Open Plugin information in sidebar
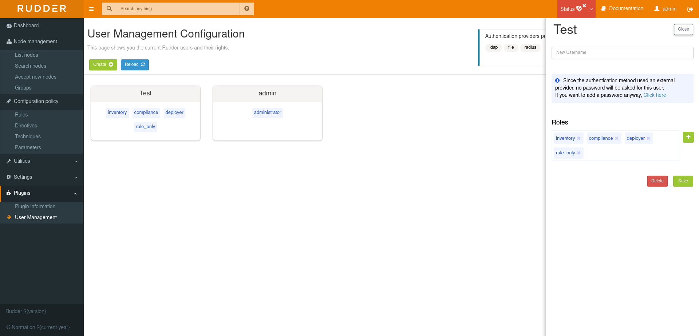699x336 pixels. (x=35, y=206)
